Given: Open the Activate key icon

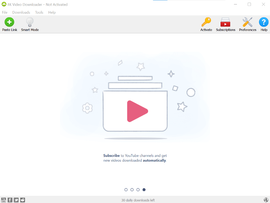Looking at the screenshot, I should 206,24.
